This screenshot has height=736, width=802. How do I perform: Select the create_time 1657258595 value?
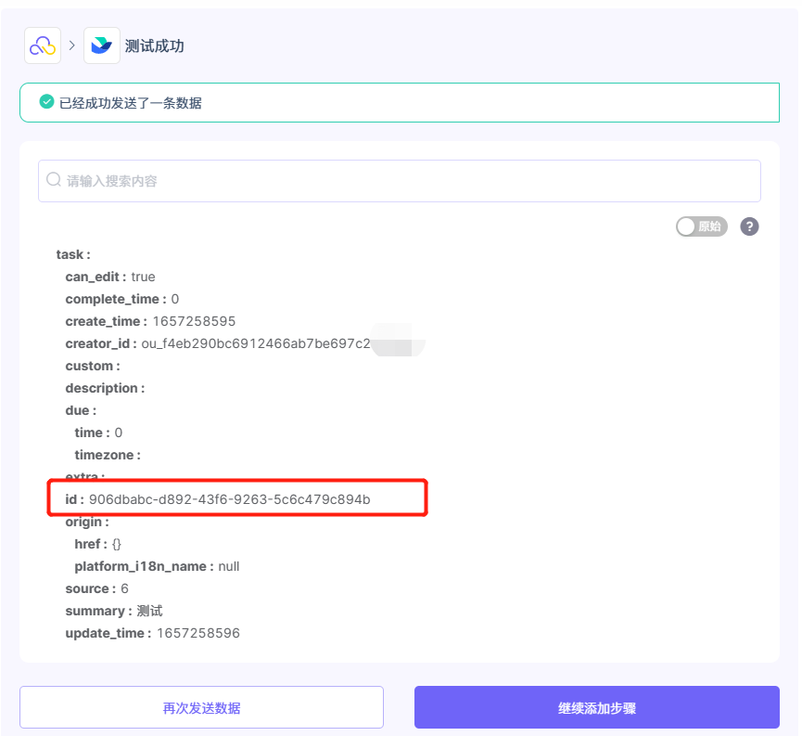[x=194, y=322]
